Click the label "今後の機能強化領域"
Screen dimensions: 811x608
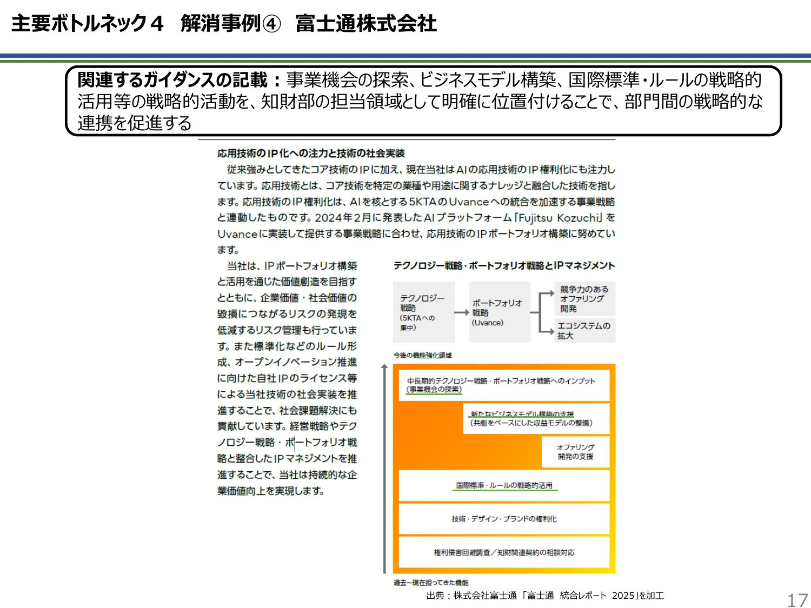coord(422,356)
